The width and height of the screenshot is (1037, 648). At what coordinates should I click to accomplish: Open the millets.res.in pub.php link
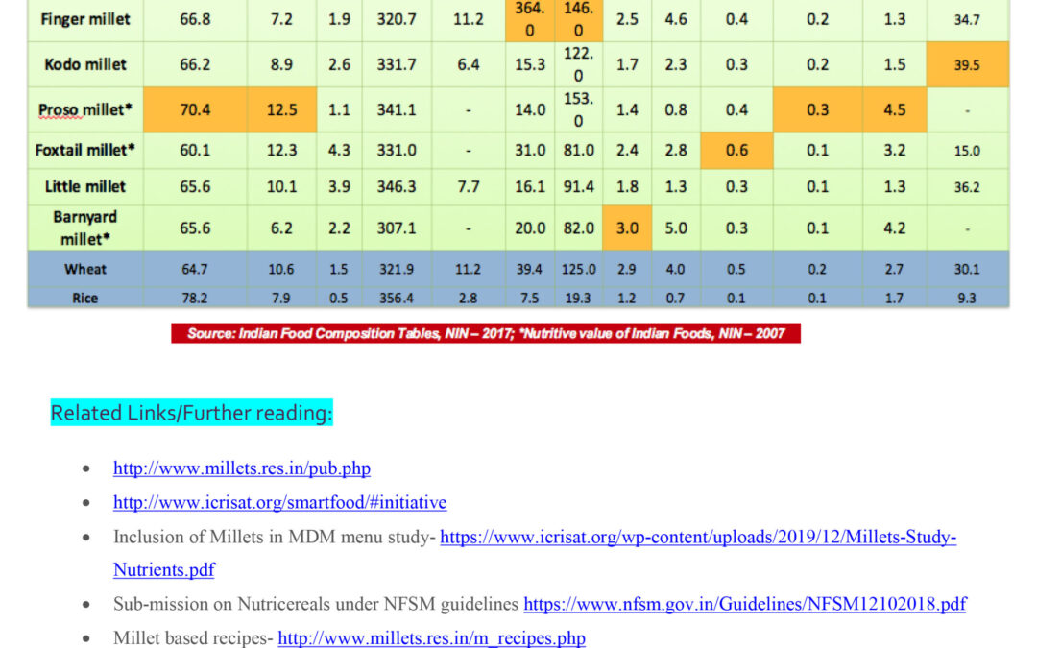[x=241, y=468]
